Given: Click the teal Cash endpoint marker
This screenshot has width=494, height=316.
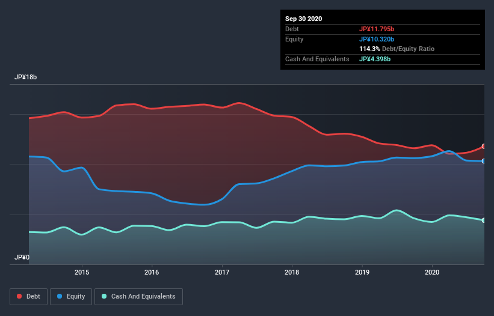Looking at the screenshot, I should tap(484, 220).
